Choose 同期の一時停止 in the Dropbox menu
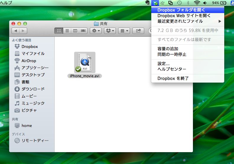Screen dimensions: 234x164 [188, 54]
